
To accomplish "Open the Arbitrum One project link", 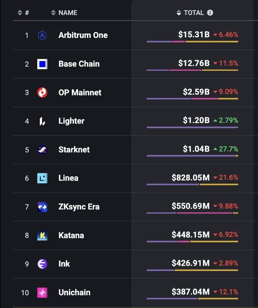I will 83,35.
